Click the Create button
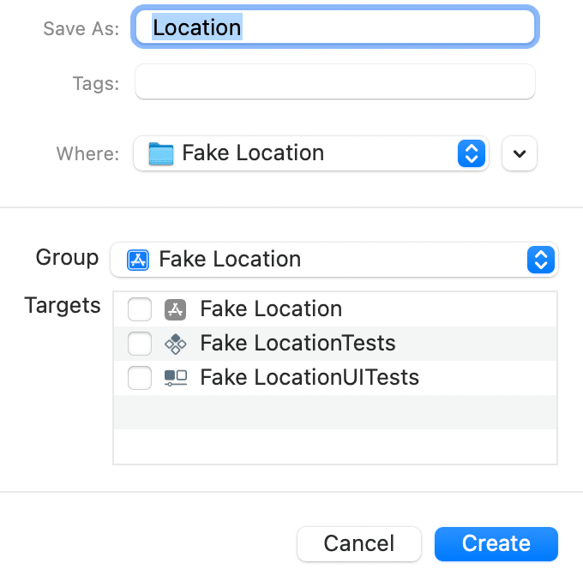 [496, 544]
